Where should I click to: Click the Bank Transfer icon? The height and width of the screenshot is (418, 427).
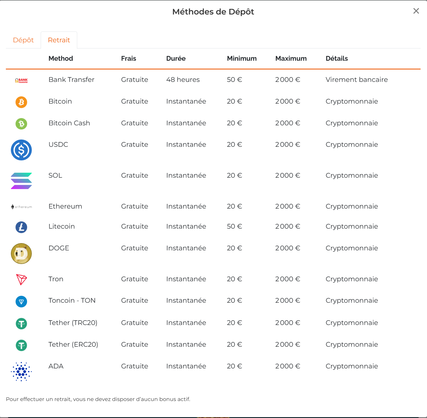click(x=21, y=80)
